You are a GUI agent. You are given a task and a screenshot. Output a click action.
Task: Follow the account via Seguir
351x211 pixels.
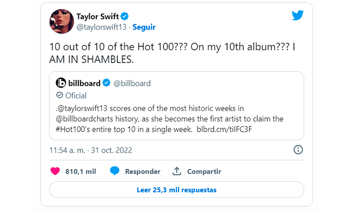pos(144,27)
